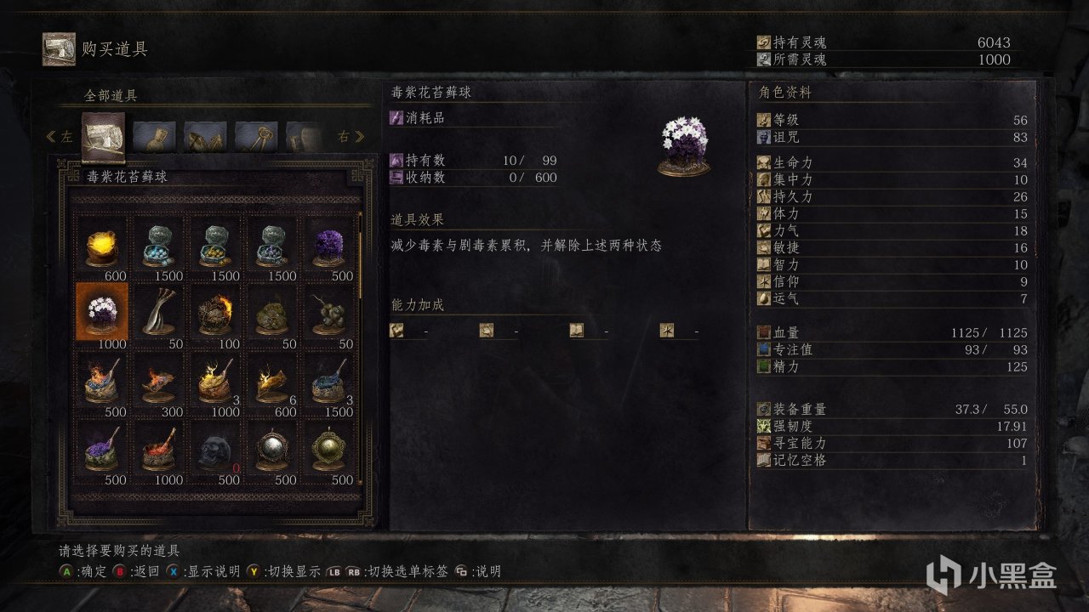The image size is (1089, 612).
Task: Click the Y 切换显示 toggle prompt
Action: pos(283,571)
